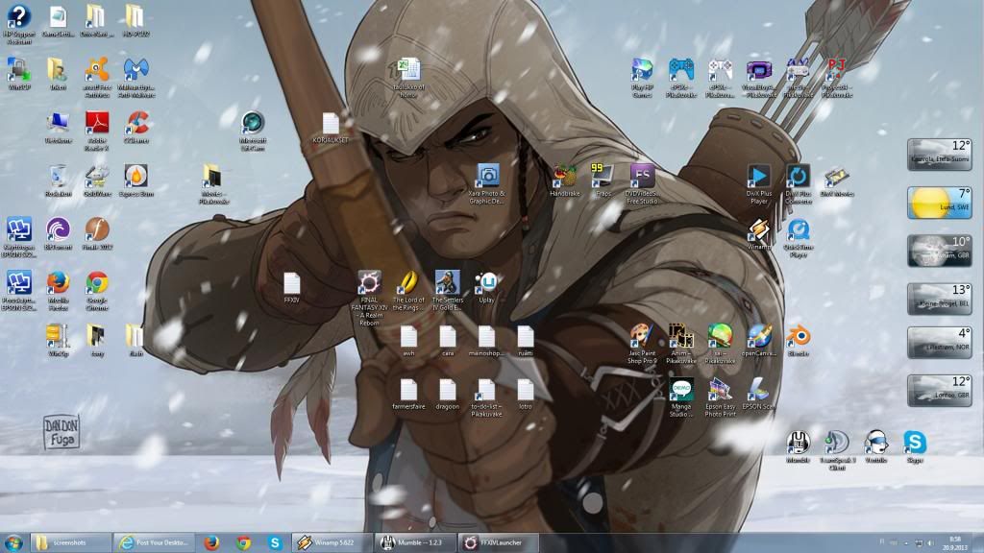The width and height of the screenshot is (984, 553).
Task: Open the KORJAUKSET file
Action: (x=331, y=128)
